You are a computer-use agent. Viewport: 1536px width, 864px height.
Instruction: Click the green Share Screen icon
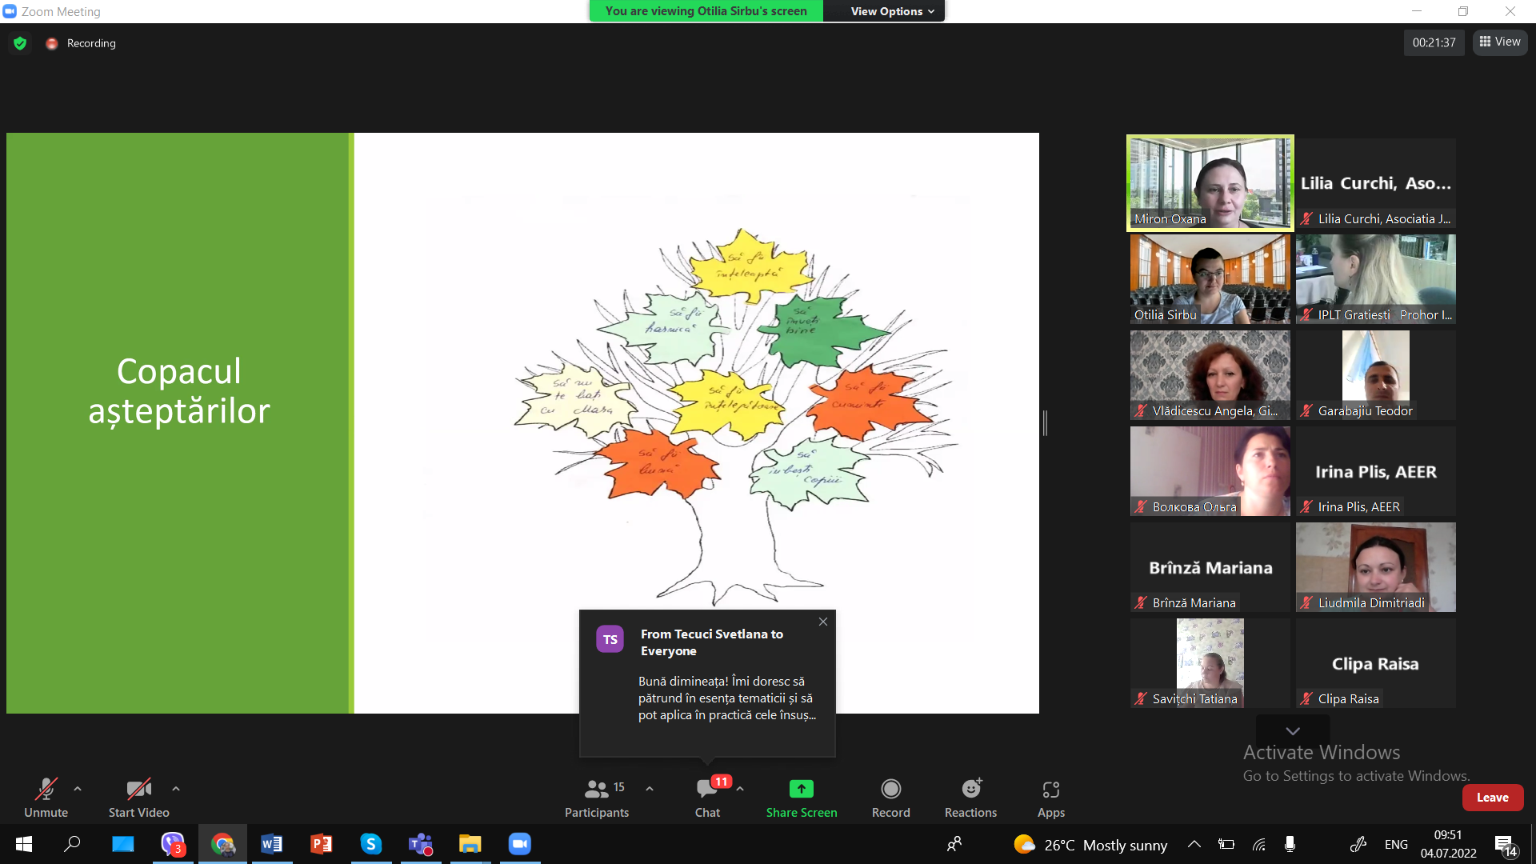point(801,789)
